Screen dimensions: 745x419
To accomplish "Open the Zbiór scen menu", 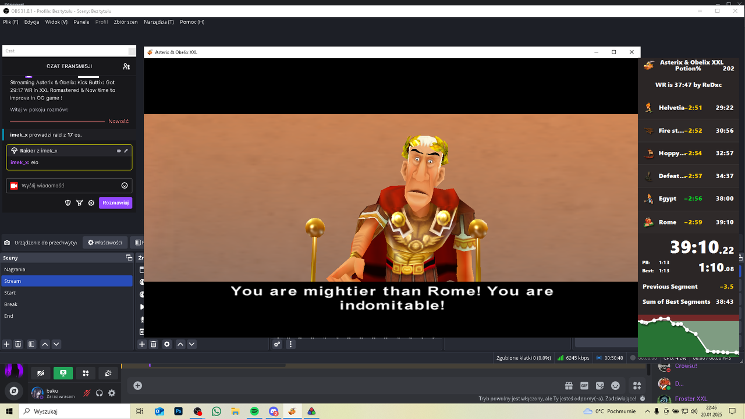I will tap(126, 22).
